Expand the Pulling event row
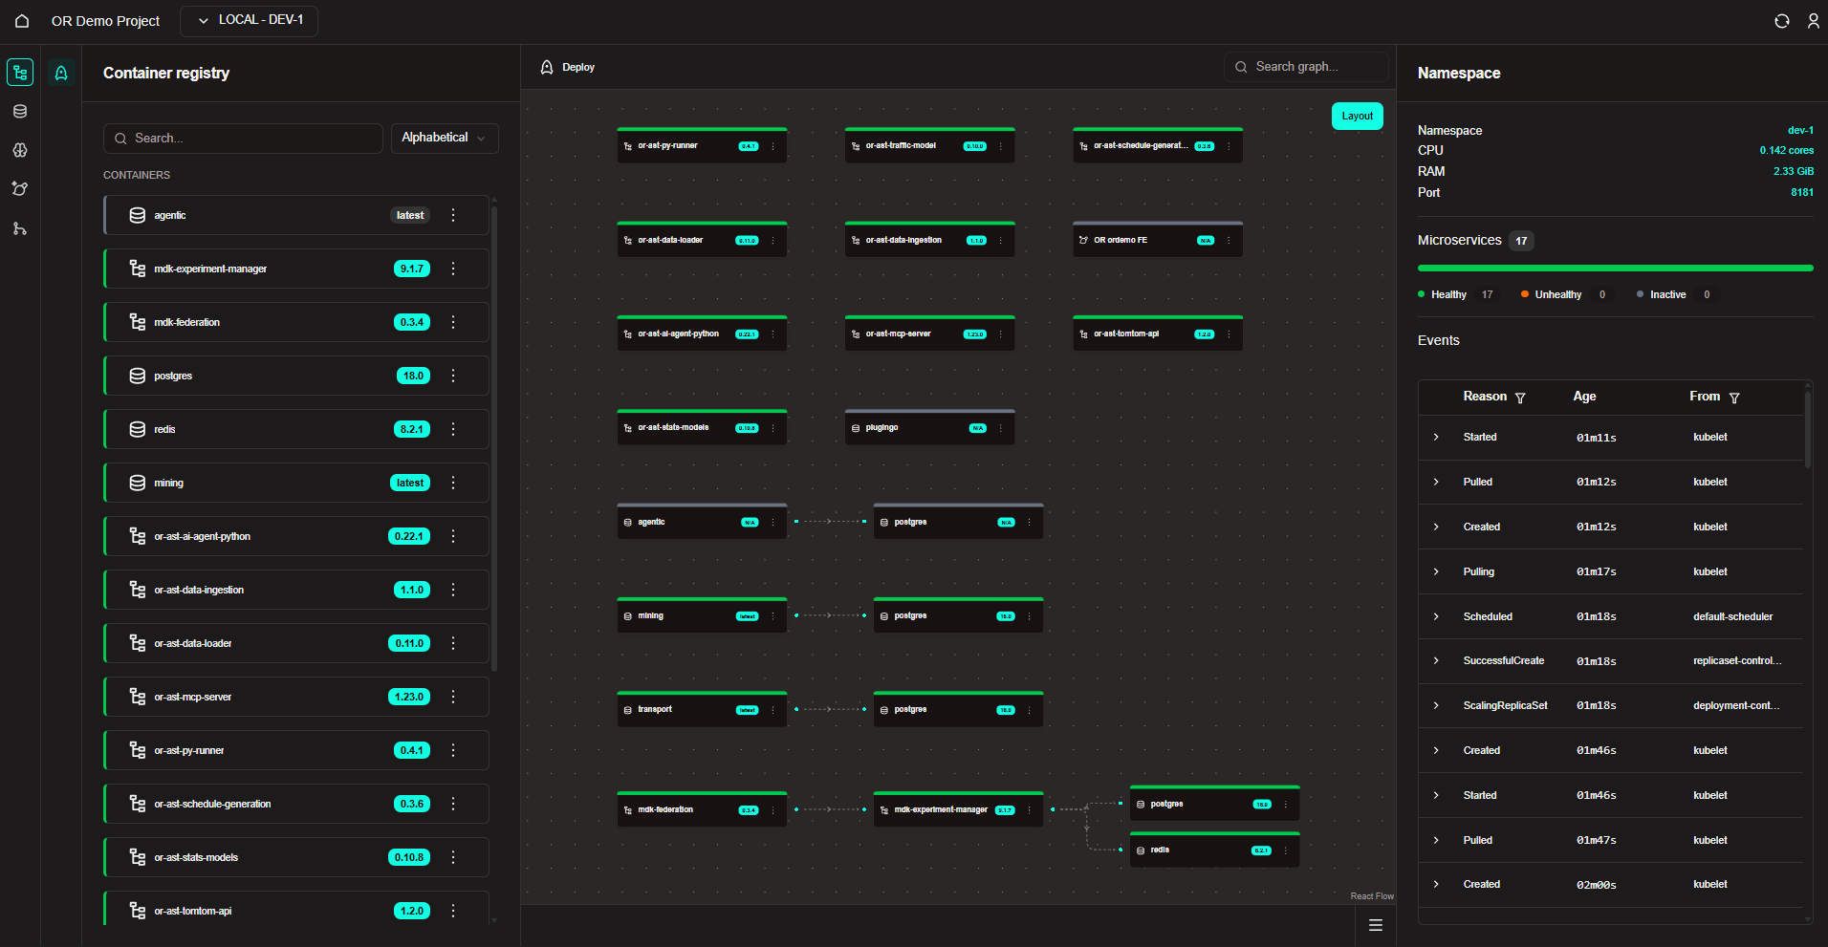 tap(1436, 571)
